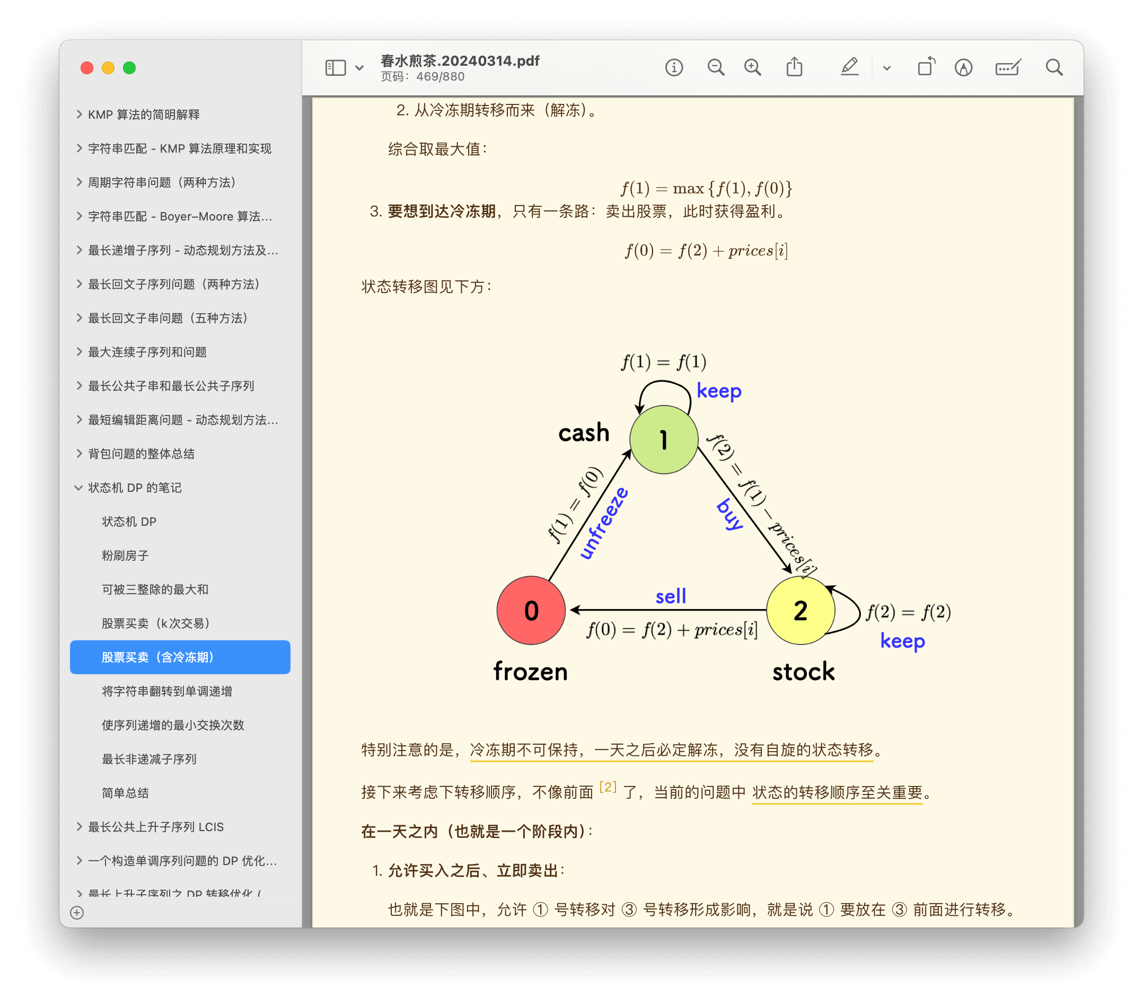Click the search magnifier icon
The height and width of the screenshot is (1006, 1143).
[x=1054, y=68]
